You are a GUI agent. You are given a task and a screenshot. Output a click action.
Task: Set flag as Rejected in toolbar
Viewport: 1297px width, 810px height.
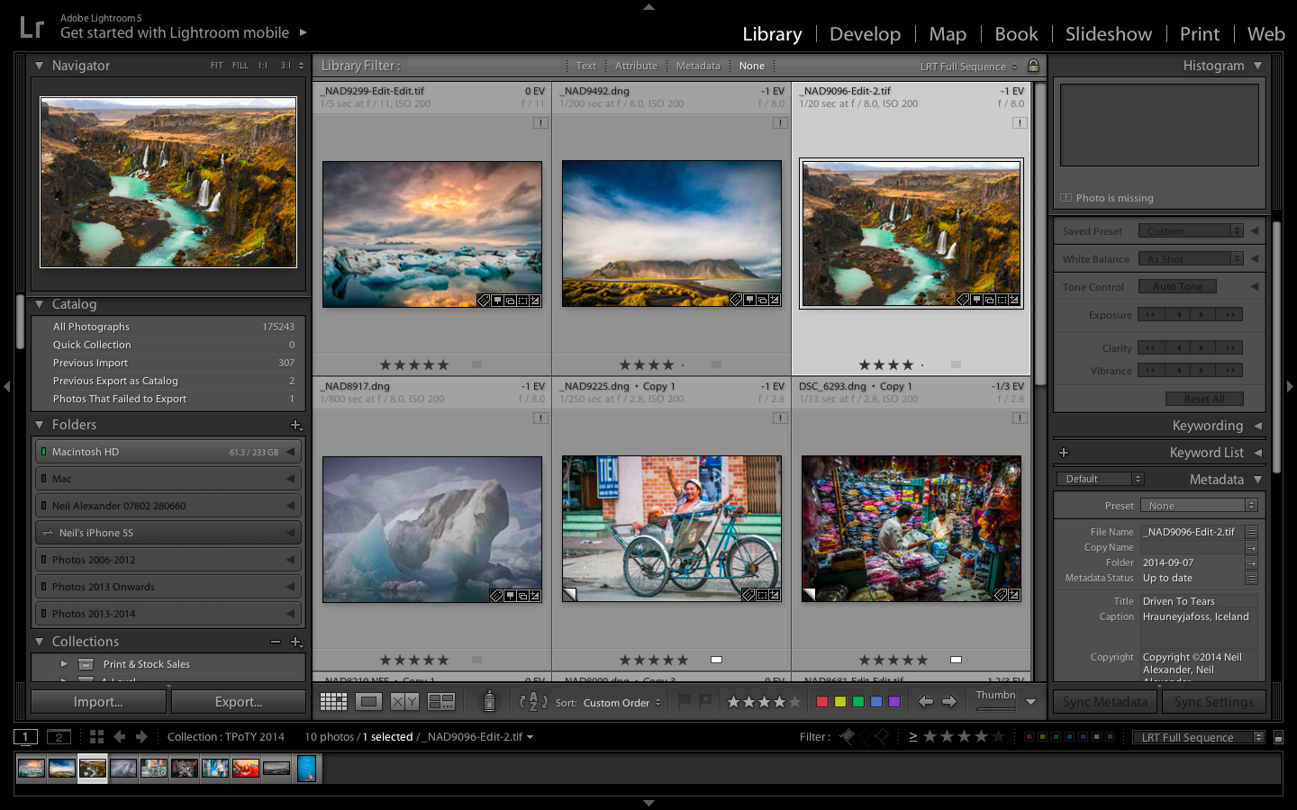(x=705, y=701)
